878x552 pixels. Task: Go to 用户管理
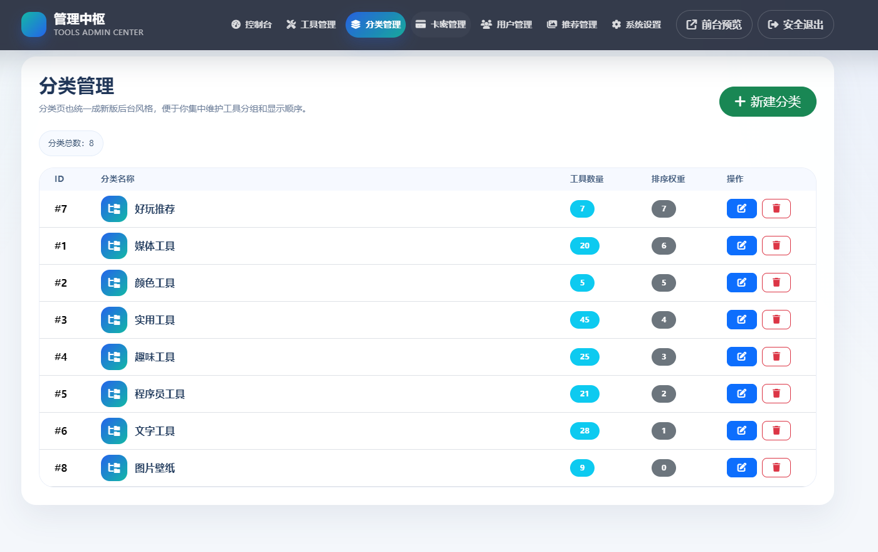tap(506, 24)
